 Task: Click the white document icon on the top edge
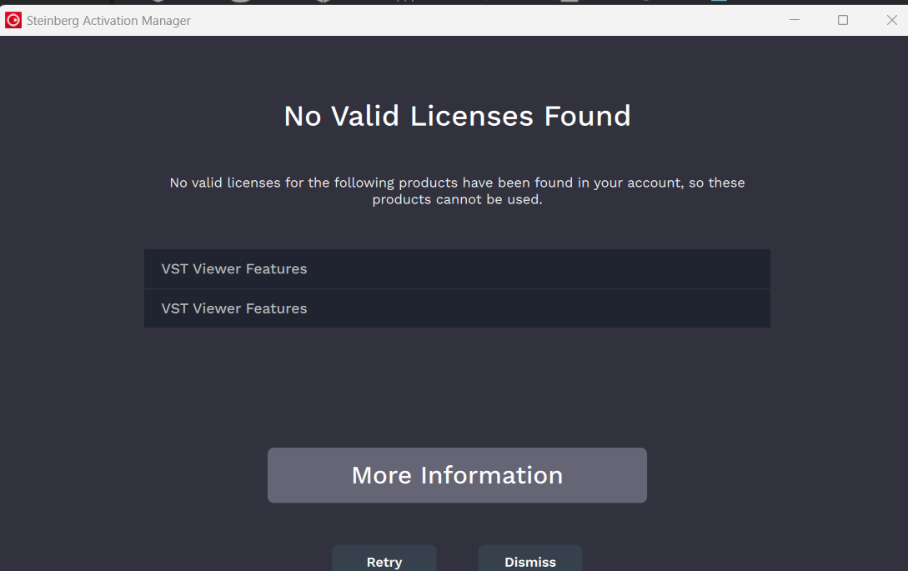[x=569, y=3]
